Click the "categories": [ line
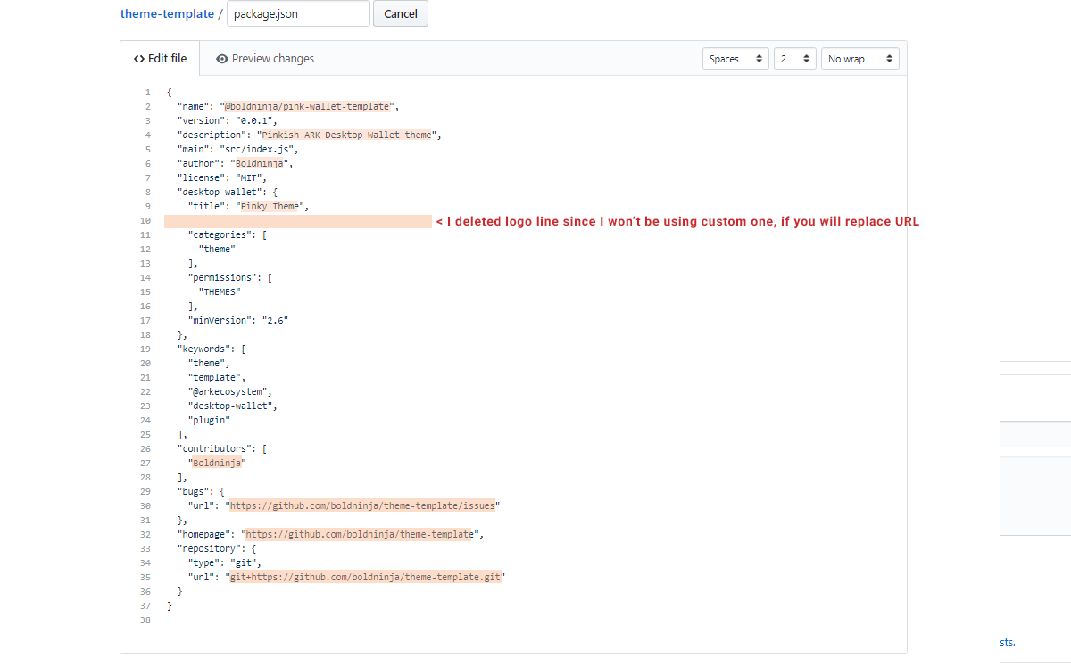1071x665 pixels. (227, 234)
